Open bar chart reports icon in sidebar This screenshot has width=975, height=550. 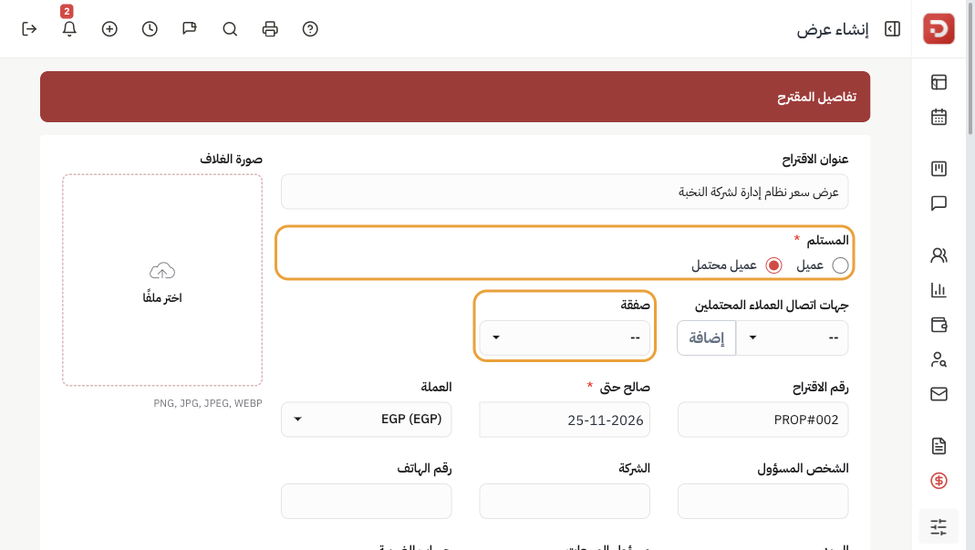coord(939,290)
